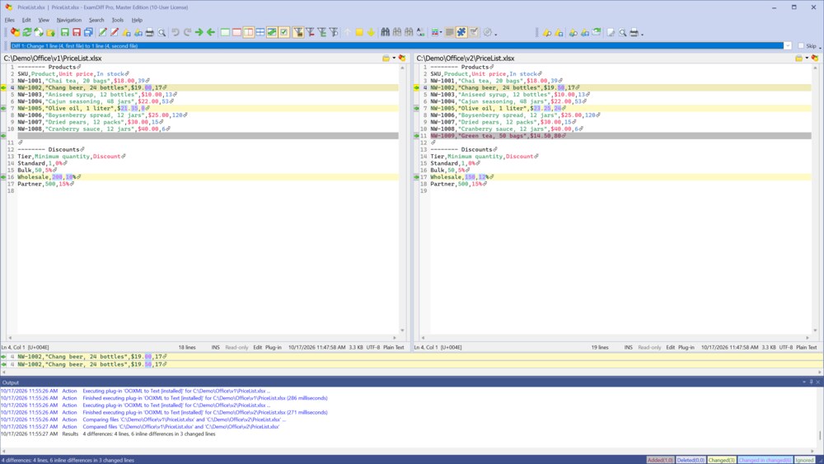Image resolution: width=824 pixels, height=464 pixels.
Task: Click the Re-compare green arrows icon
Action: click(x=27, y=33)
